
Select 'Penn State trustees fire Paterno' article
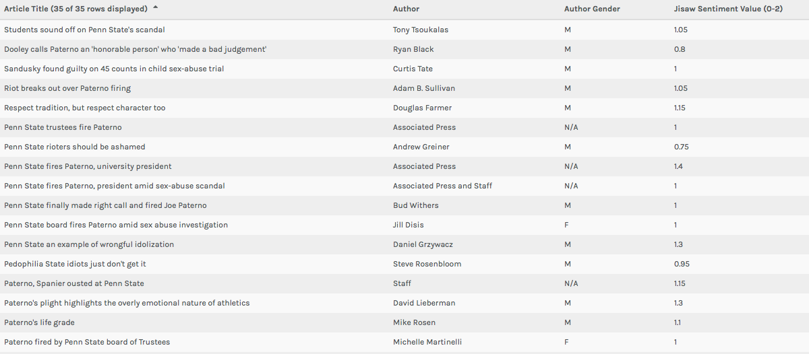pyautogui.click(x=63, y=127)
